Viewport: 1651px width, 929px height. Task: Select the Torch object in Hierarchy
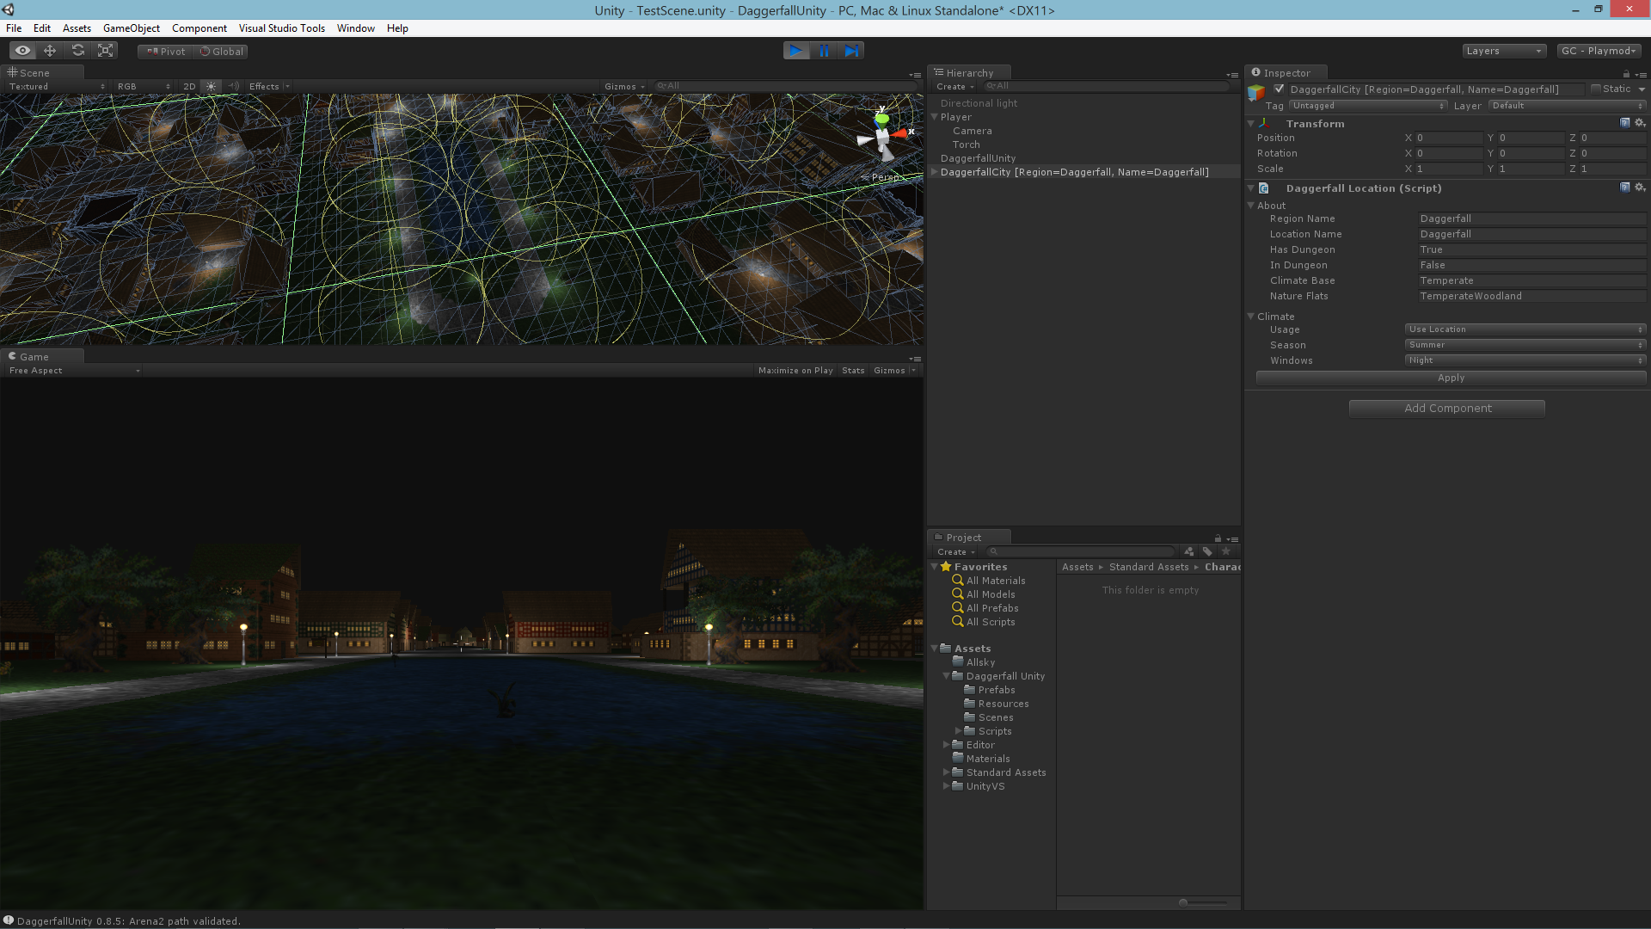pyautogui.click(x=966, y=145)
